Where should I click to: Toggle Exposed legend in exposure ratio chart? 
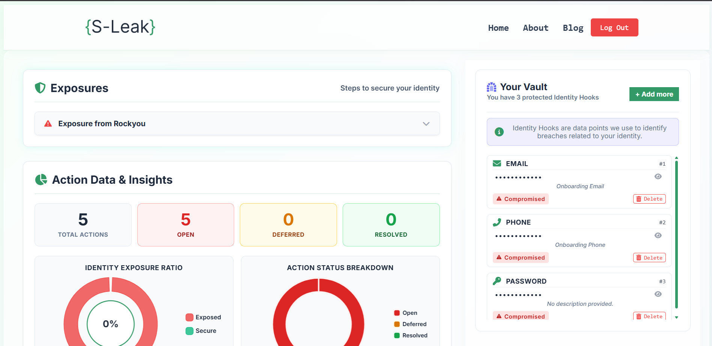click(x=203, y=317)
